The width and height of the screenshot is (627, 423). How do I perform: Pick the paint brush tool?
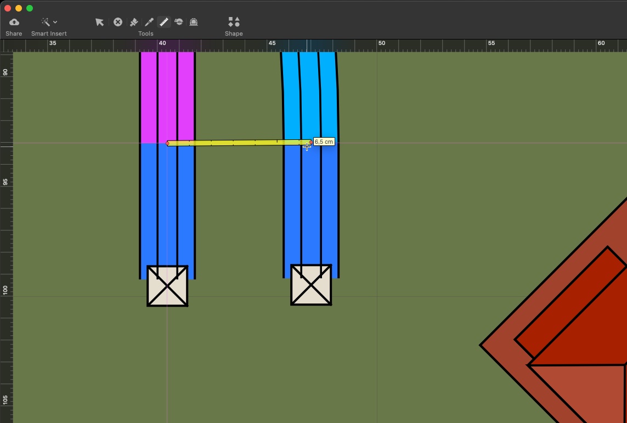pyautogui.click(x=134, y=22)
